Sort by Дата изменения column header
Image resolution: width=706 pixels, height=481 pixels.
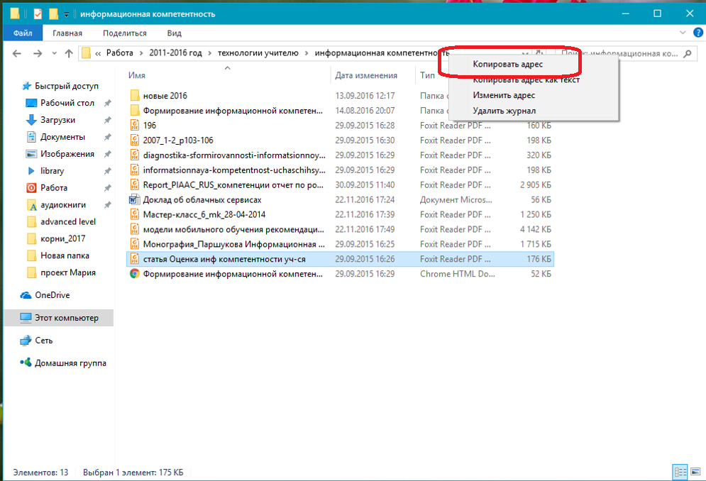[x=366, y=75]
